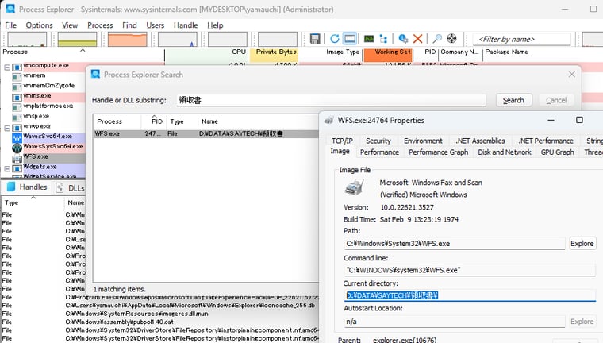Open System Information graph icon

pyautogui.click(x=369, y=39)
